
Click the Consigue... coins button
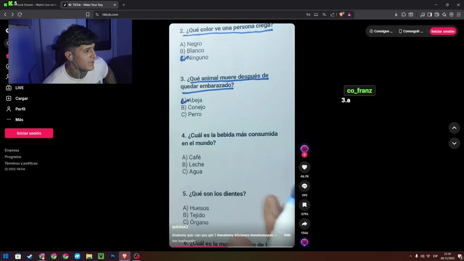(381, 31)
